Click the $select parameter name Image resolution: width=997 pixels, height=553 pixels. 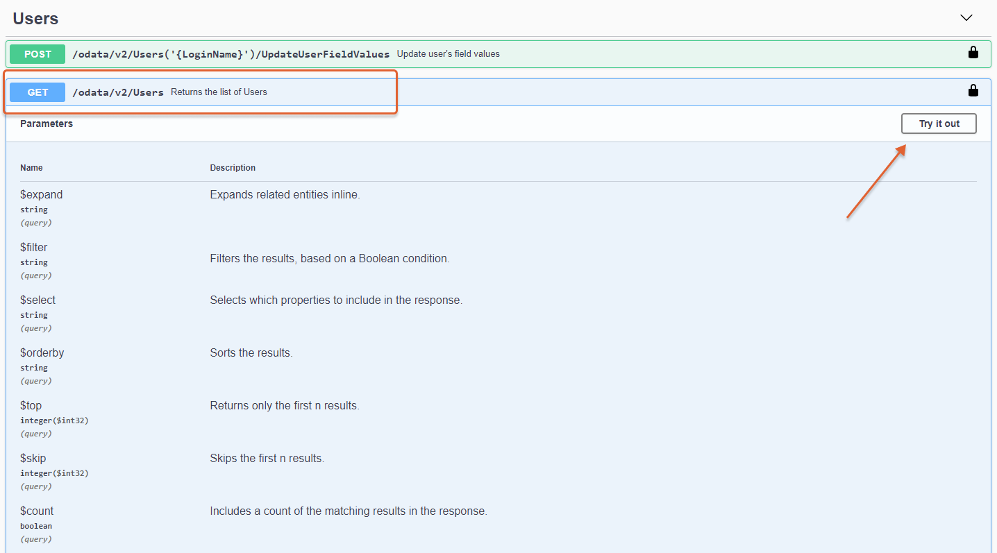coord(37,300)
